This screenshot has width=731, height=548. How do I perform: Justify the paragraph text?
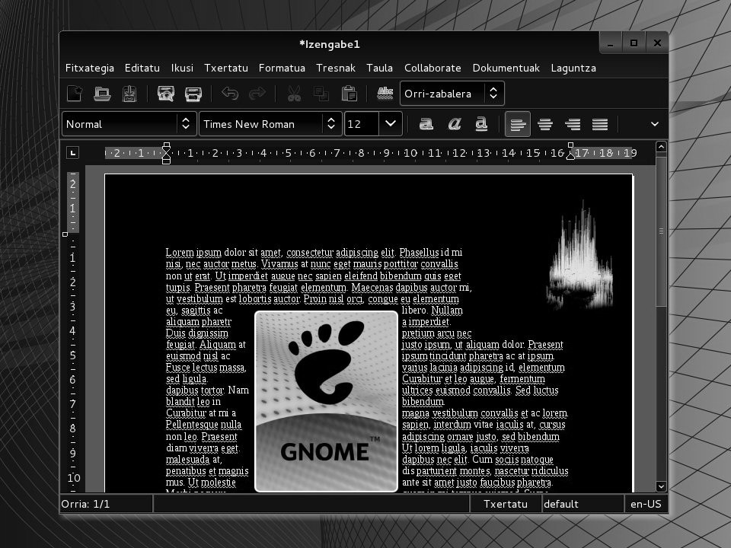click(x=600, y=124)
